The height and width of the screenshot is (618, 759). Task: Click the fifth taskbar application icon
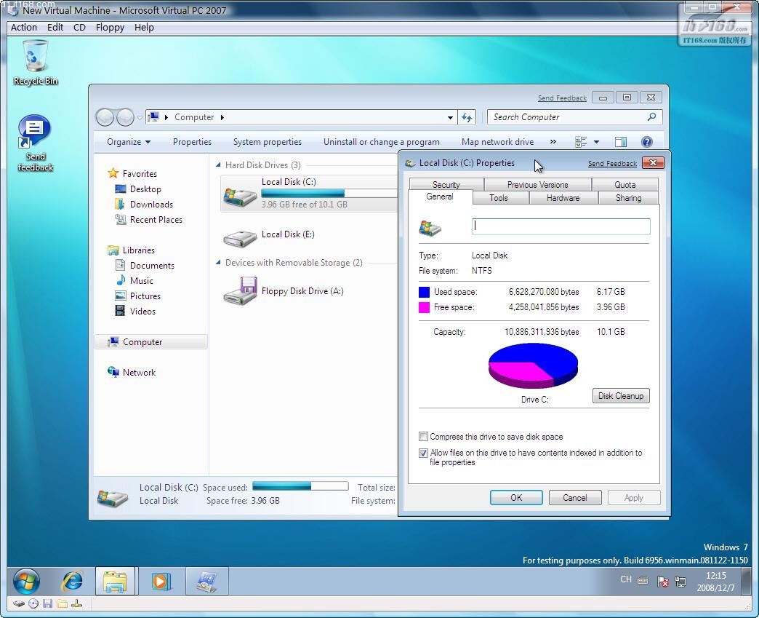coord(206,581)
